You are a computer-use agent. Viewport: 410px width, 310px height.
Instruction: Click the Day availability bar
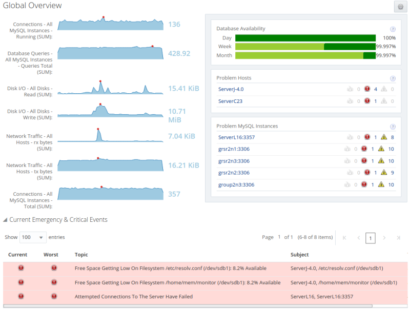(305, 38)
